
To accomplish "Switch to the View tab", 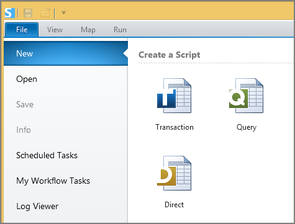I will [55, 30].
